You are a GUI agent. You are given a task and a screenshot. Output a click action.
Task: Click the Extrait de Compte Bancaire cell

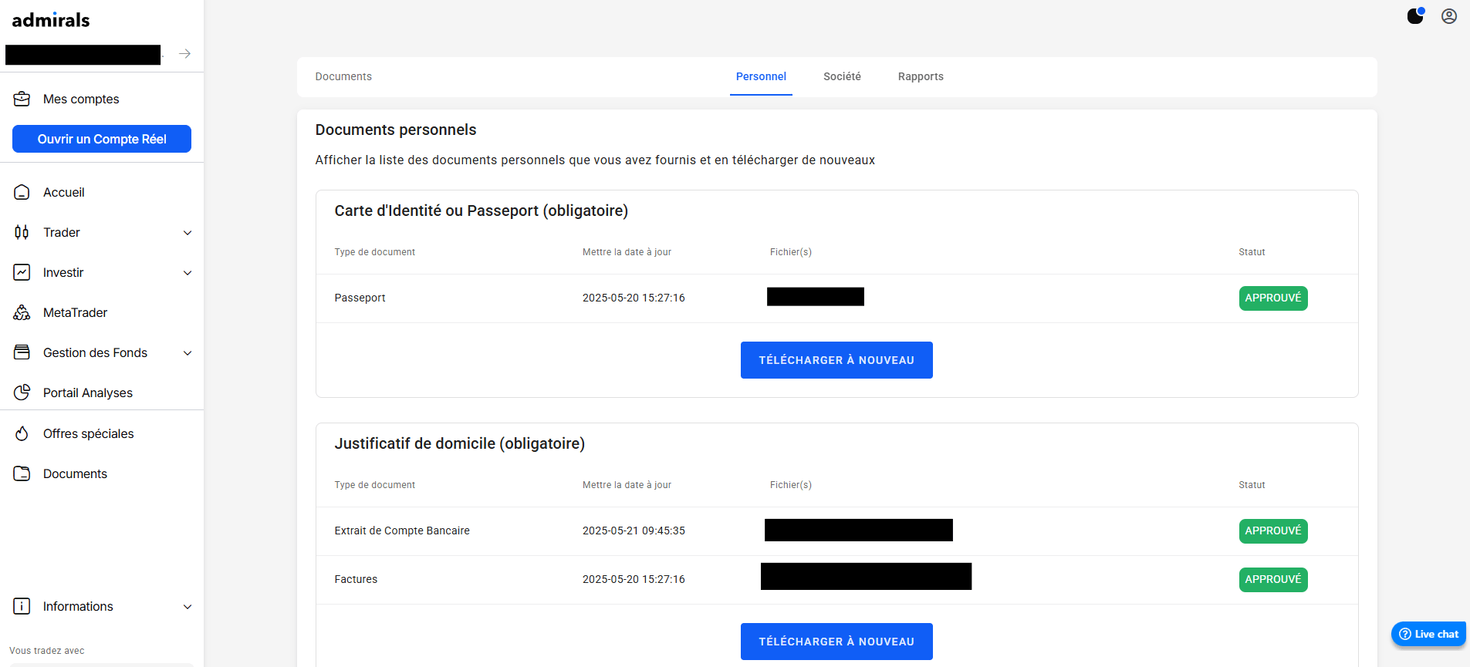click(x=402, y=531)
